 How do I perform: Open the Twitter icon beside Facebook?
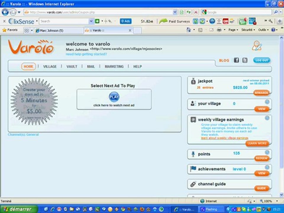click(x=245, y=60)
